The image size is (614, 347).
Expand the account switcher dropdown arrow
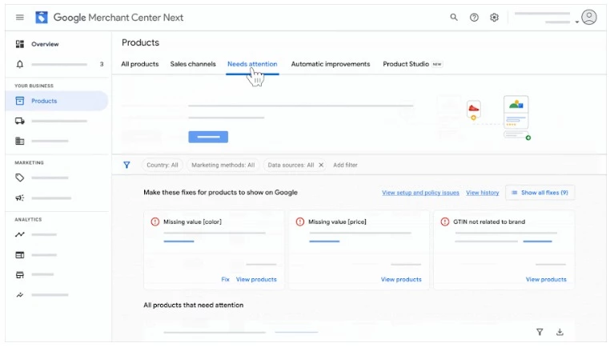click(577, 22)
